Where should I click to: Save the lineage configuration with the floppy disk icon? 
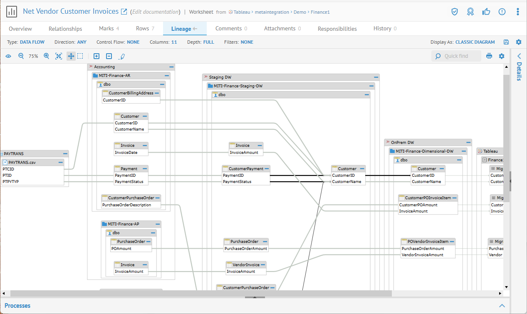(506, 42)
